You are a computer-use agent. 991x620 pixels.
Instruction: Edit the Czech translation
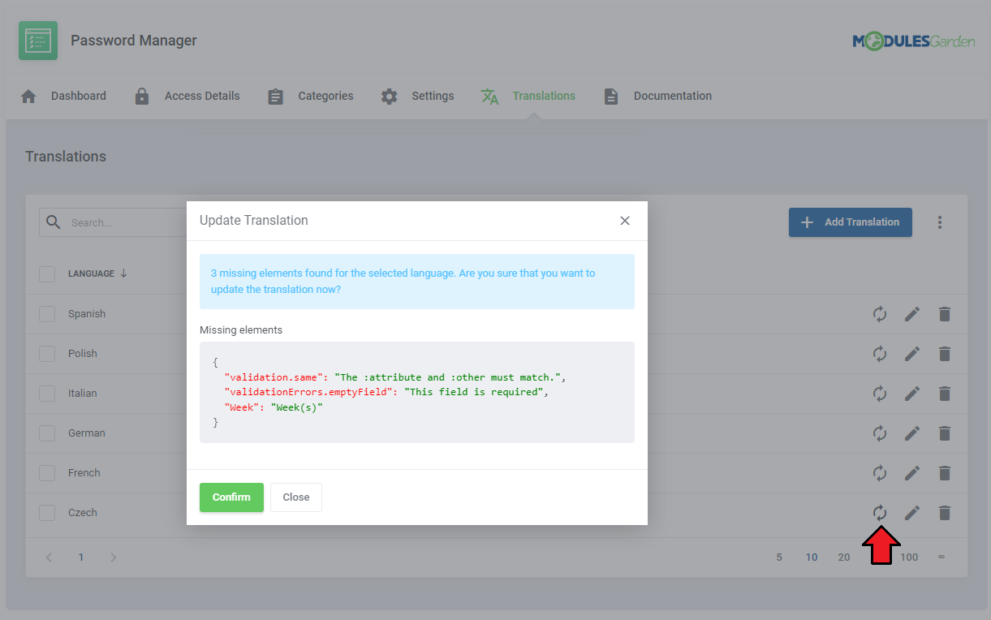(912, 513)
